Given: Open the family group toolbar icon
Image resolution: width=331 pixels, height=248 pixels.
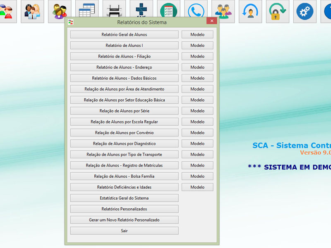Looking at the screenshot, I should click(x=60, y=11).
